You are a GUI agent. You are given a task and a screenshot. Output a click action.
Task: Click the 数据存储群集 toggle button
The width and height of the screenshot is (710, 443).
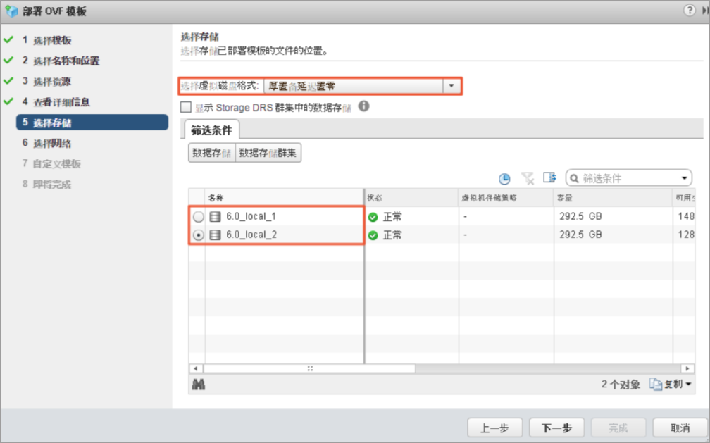pos(268,153)
